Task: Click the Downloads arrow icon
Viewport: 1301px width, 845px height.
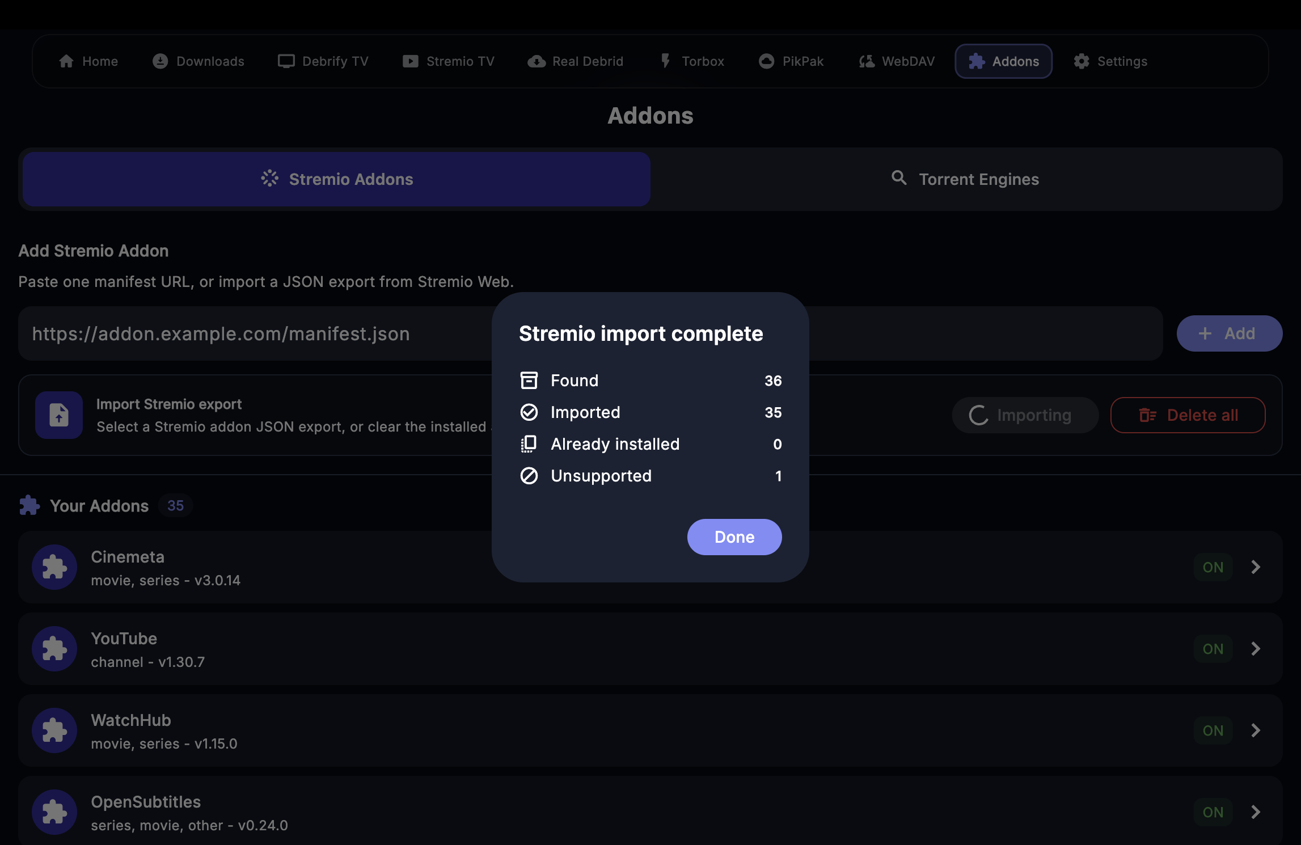Action: pos(160,61)
